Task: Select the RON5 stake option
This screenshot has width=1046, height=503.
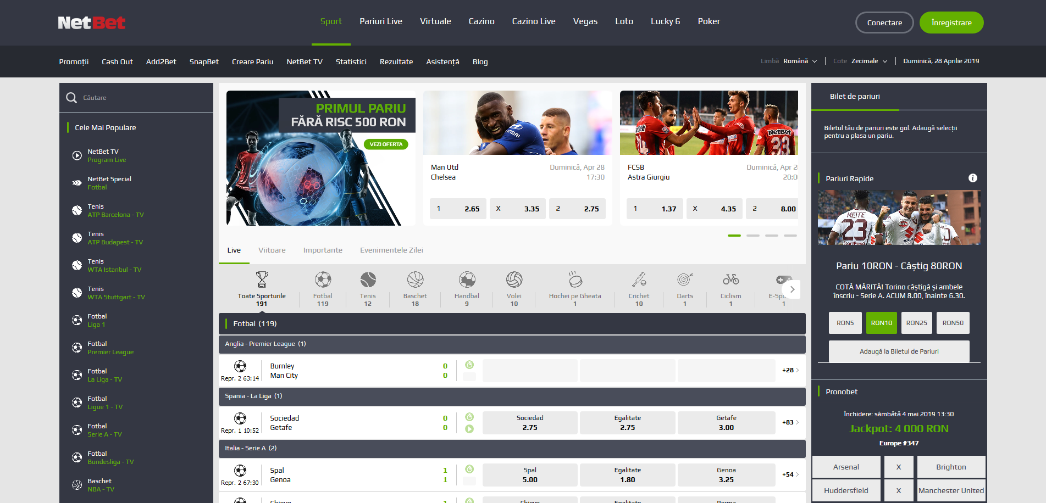Action: pos(845,323)
